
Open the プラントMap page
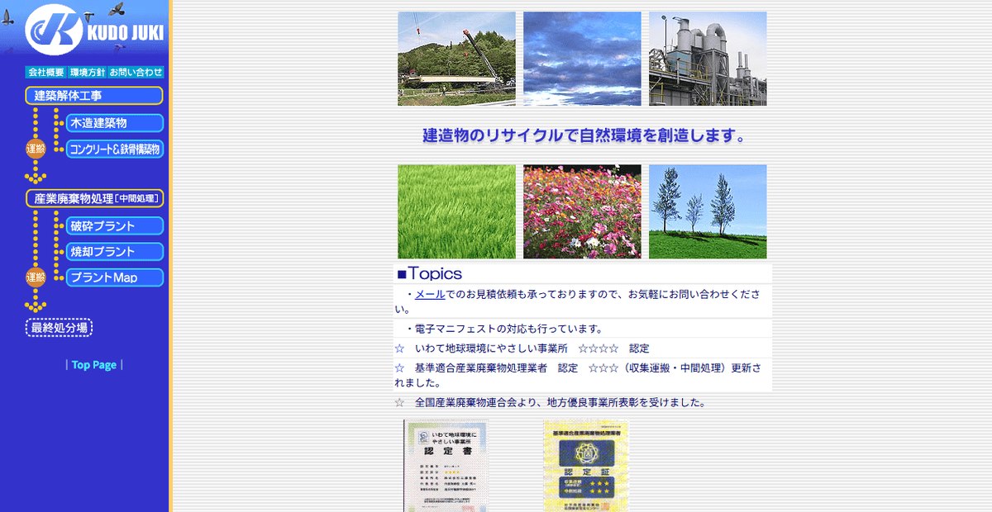[x=113, y=277]
